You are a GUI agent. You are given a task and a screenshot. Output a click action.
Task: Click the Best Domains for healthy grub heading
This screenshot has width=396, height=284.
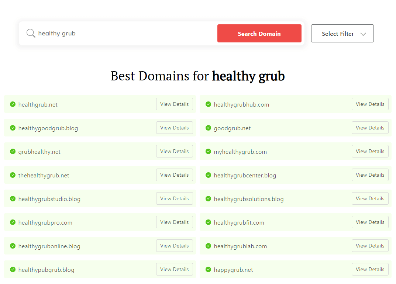point(197,76)
